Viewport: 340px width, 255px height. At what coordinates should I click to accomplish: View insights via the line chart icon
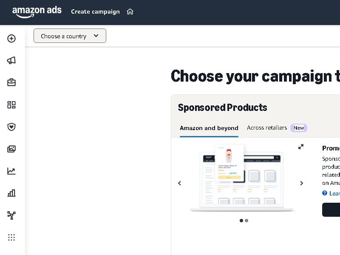click(x=11, y=171)
